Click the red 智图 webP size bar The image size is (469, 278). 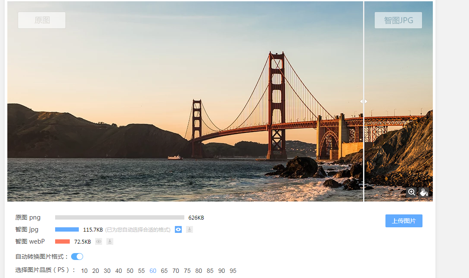tap(62, 241)
